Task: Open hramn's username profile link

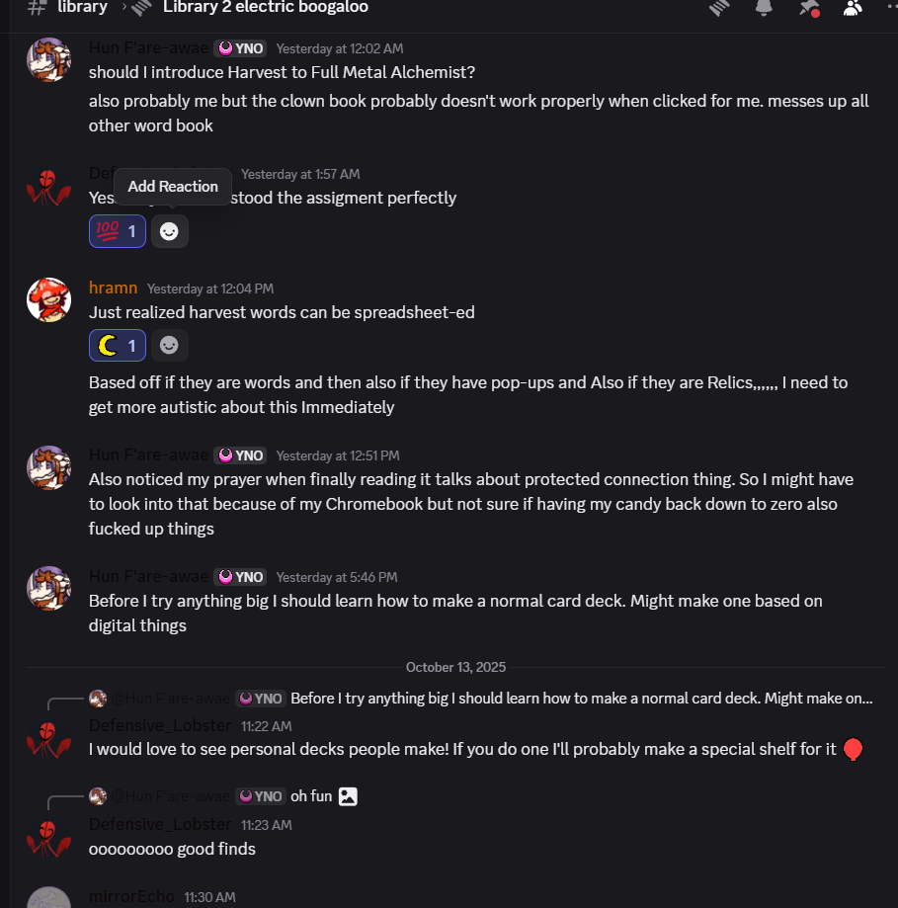Action: (x=114, y=289)
